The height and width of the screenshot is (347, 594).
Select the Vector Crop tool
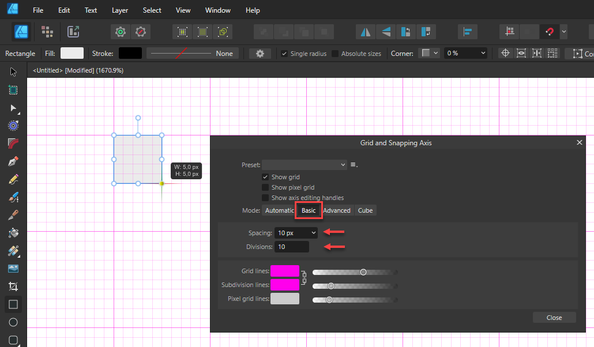13,286
